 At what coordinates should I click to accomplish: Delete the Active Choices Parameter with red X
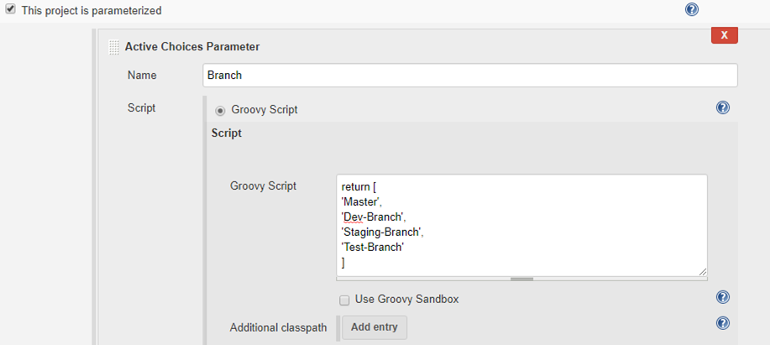coord(724,34)
